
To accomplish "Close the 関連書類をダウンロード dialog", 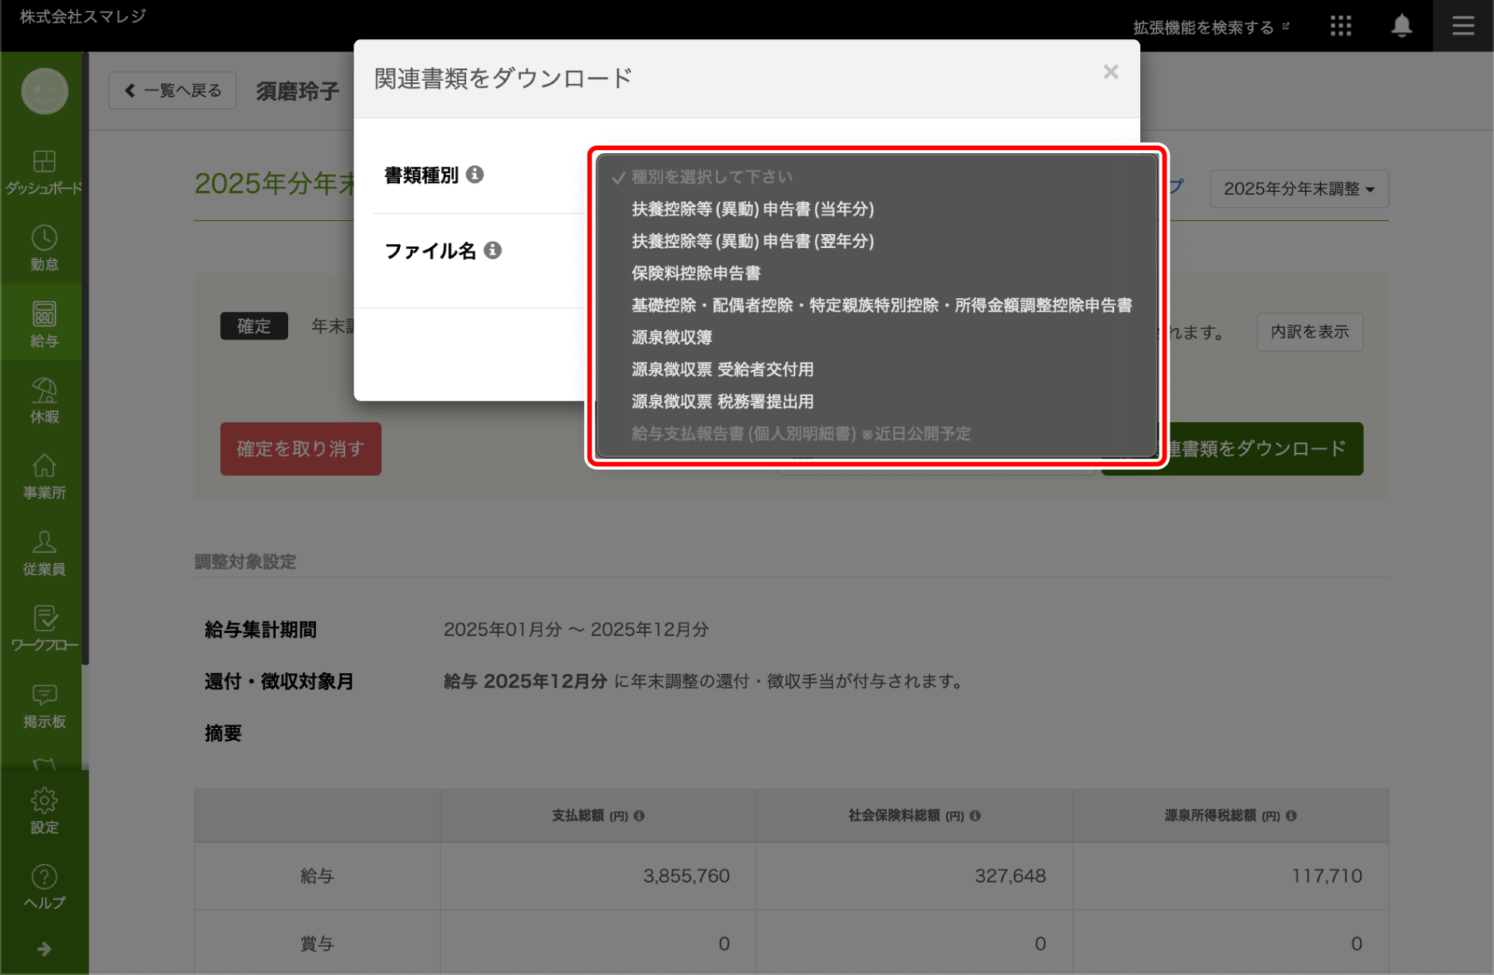I will coord(1110,72).
